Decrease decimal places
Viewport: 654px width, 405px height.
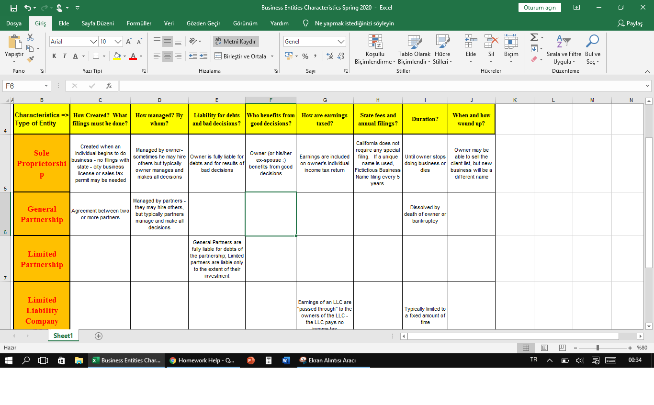click(x=342, y=56)
